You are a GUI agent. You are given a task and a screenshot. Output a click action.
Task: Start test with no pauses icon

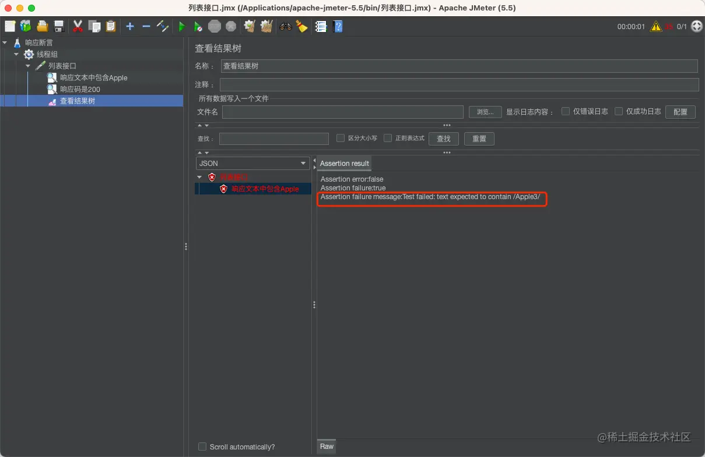[x=198, y=26]
